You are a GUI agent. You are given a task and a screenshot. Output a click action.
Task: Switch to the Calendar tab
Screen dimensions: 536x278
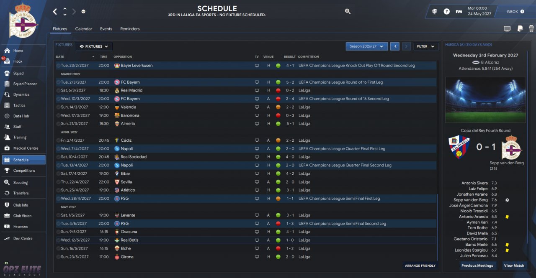point(84,29)
